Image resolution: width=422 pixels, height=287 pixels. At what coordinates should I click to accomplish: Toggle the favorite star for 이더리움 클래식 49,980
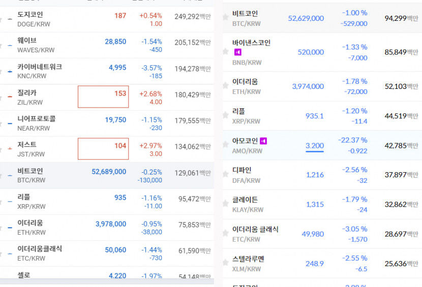[x=226, y=233]
